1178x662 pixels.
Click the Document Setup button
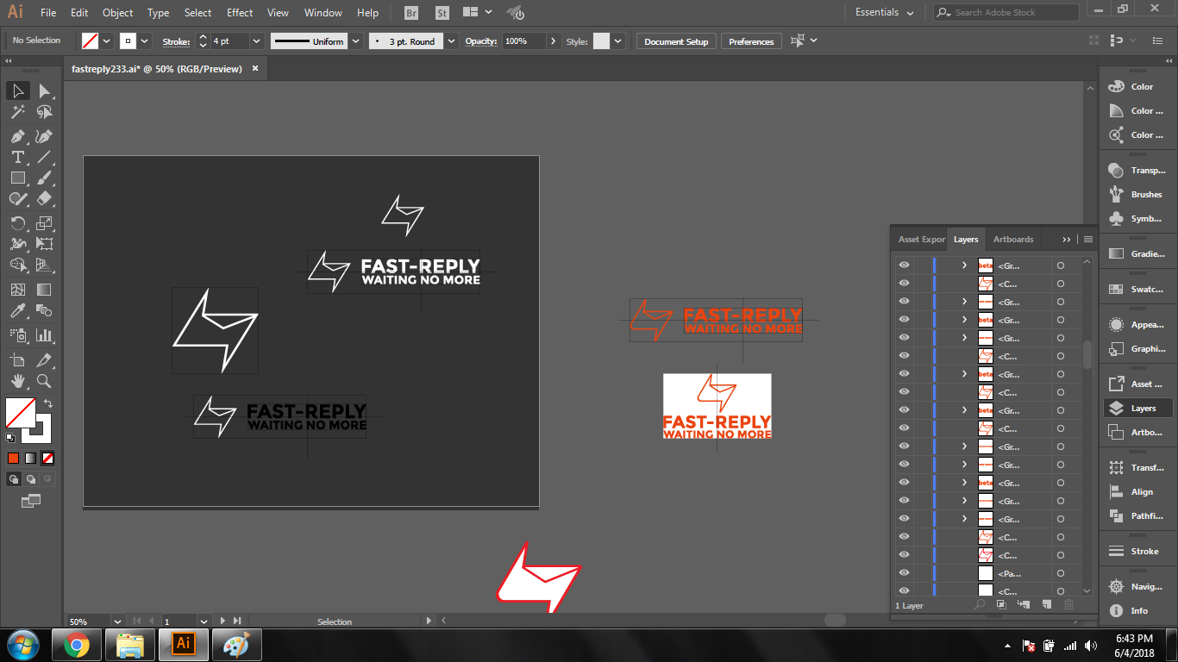click(x=676, y=41)
